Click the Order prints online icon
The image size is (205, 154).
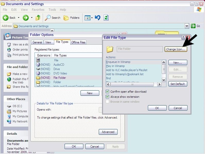coord(9,50)
